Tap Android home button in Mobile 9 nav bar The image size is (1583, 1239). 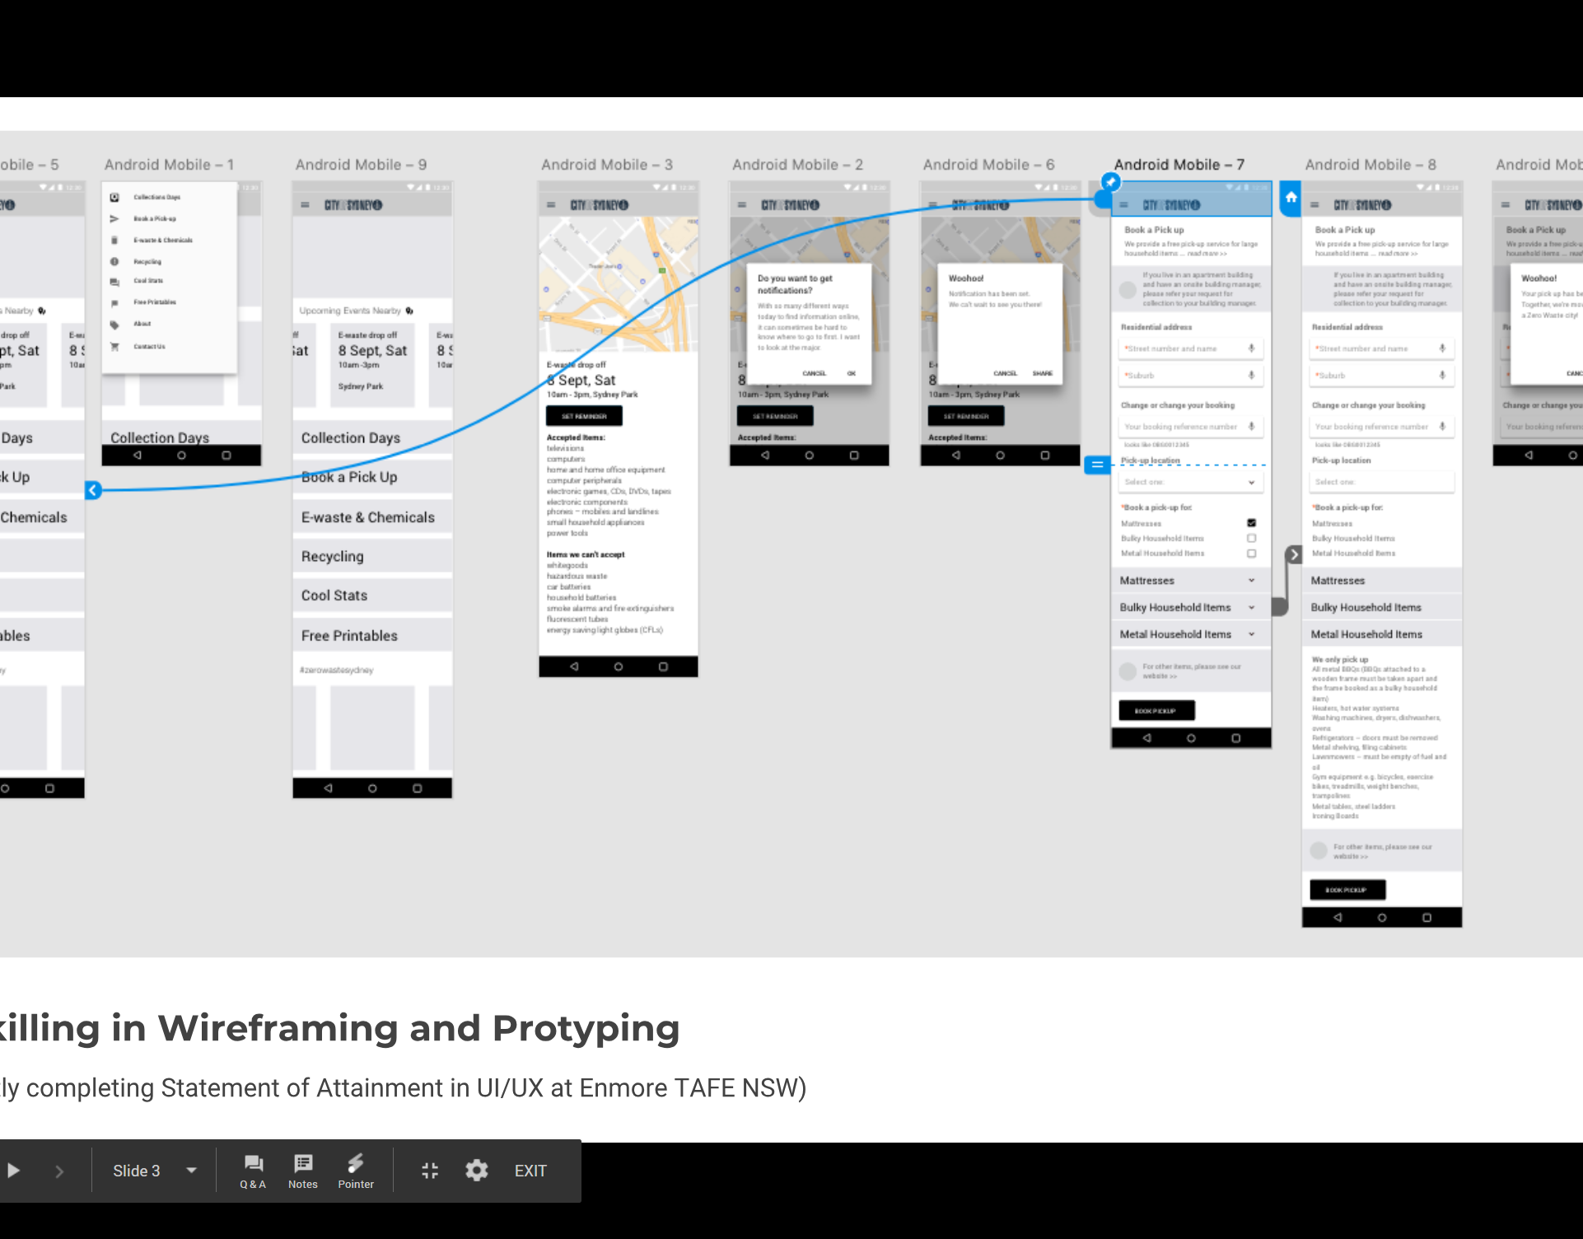372,788
